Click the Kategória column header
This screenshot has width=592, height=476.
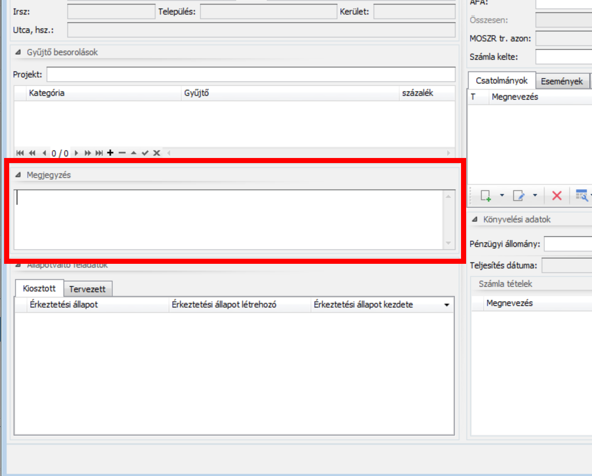[102, 93]
